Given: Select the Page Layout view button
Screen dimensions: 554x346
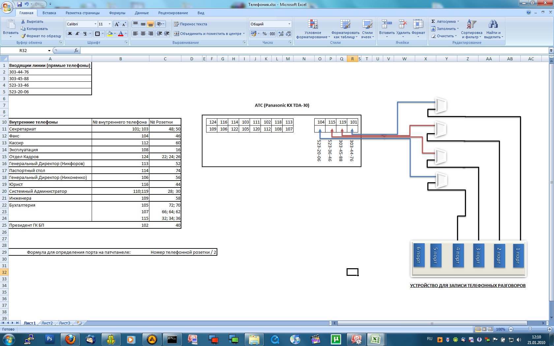Looking at the screenshot, I should (484, 329).
